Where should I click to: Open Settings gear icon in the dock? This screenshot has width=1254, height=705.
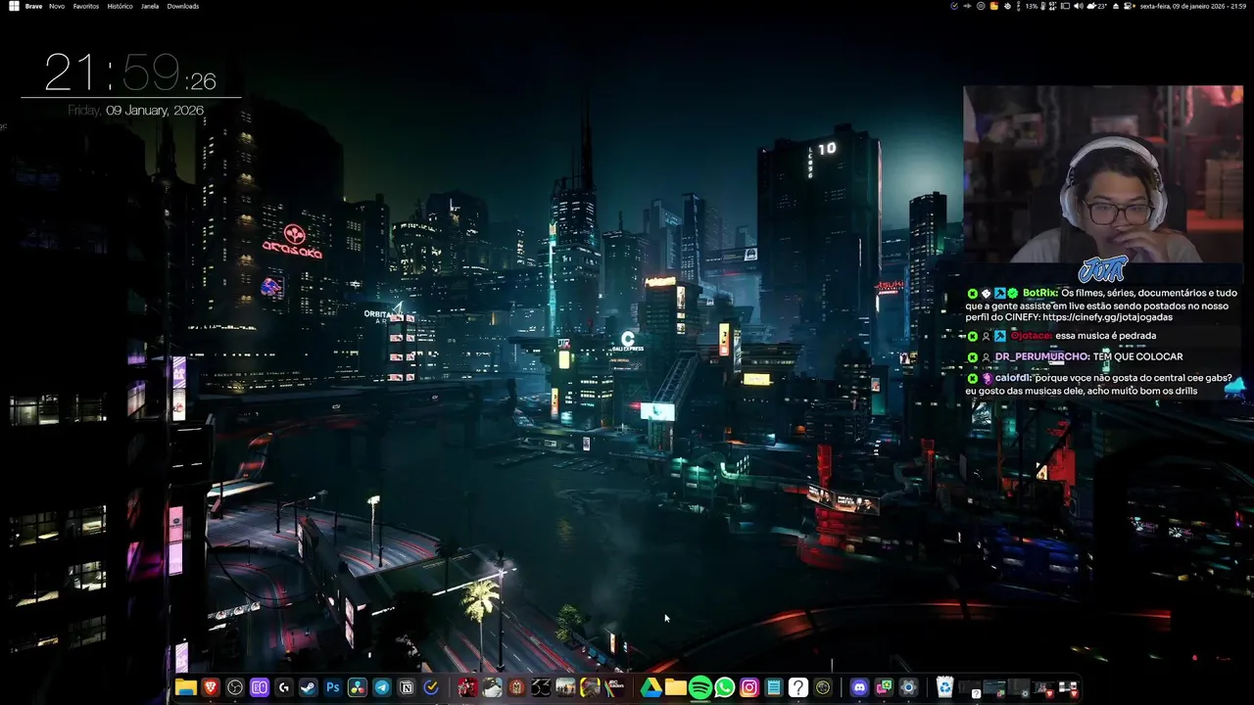(x=908, y=687)
